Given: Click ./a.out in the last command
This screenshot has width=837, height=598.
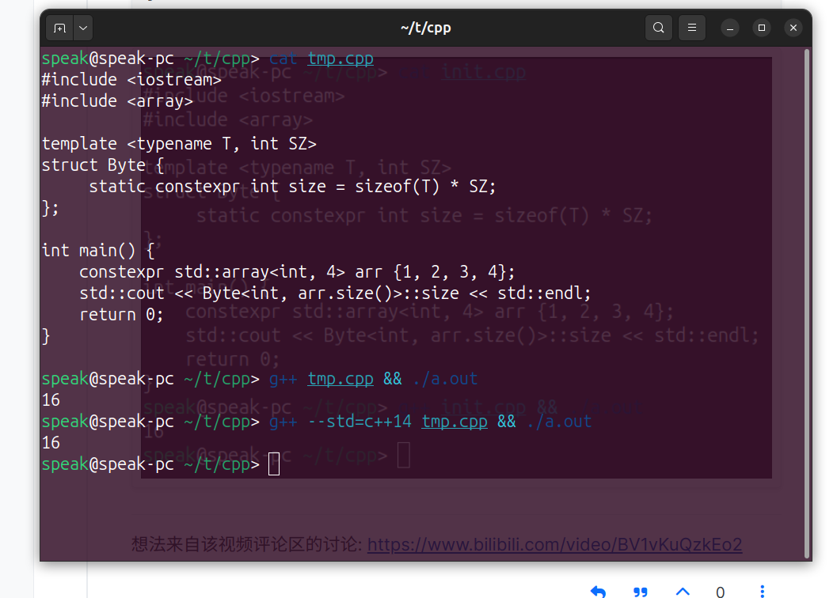Looking at the screenshot, I should 558,422.
